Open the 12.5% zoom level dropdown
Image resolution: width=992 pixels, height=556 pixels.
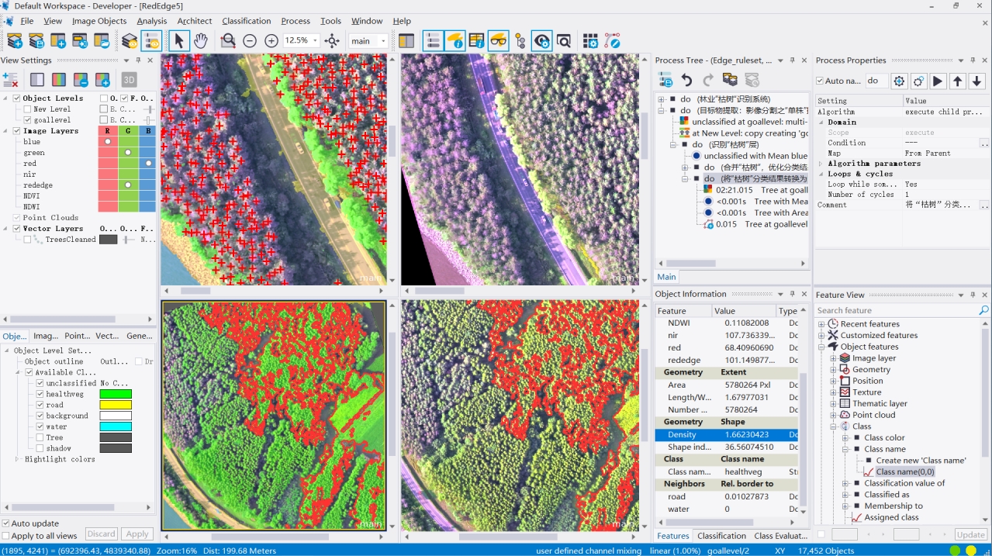pyautogui.click(x=315, y=41)
